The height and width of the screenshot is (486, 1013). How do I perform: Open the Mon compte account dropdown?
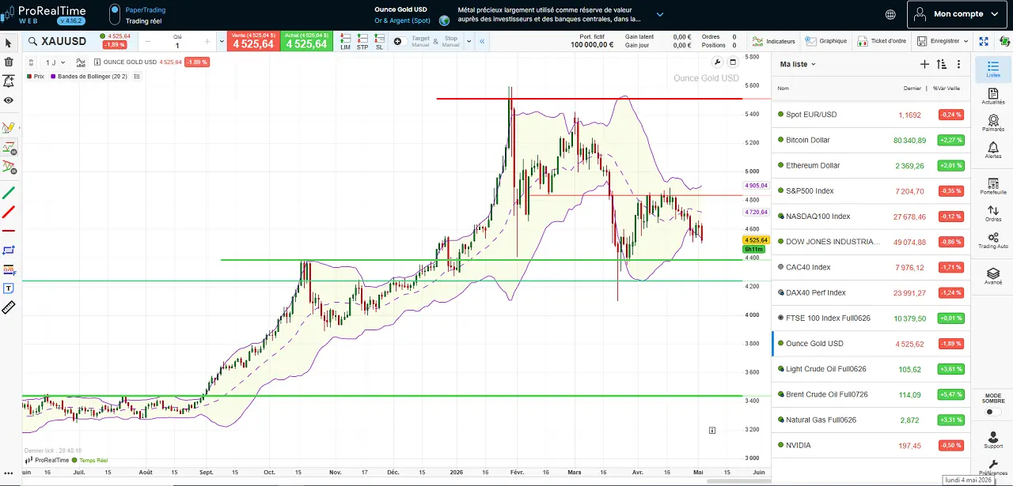pyautogui.click(x=958, y=14)
